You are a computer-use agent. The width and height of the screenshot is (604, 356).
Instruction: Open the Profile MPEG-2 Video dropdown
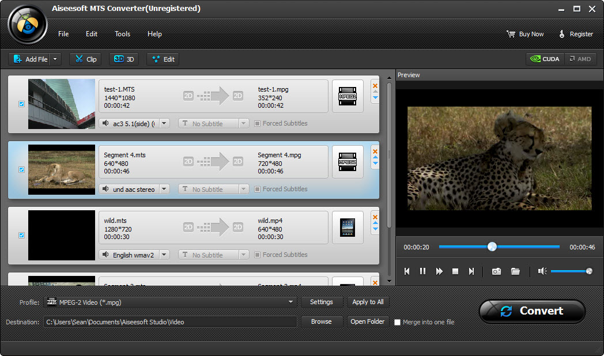(x=290, y=302)
